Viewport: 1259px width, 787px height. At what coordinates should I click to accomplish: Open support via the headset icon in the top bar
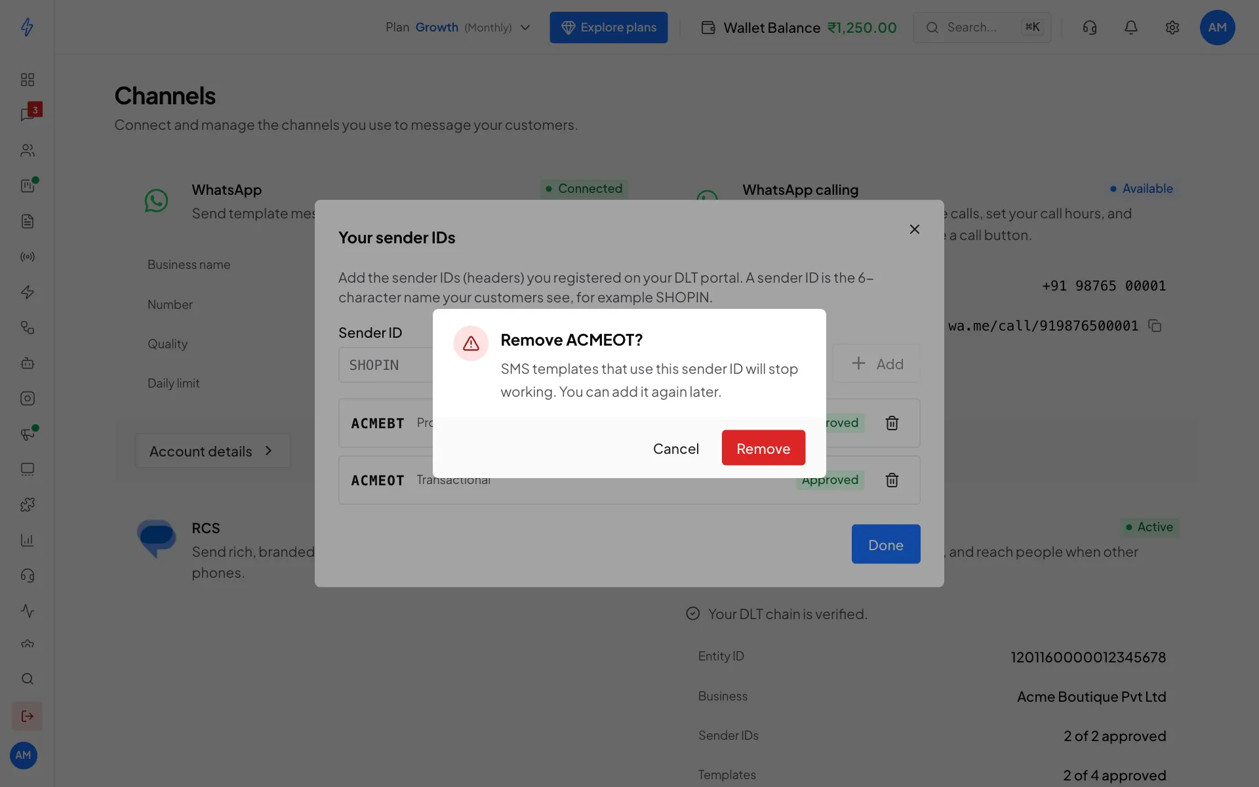point(1090,28)
